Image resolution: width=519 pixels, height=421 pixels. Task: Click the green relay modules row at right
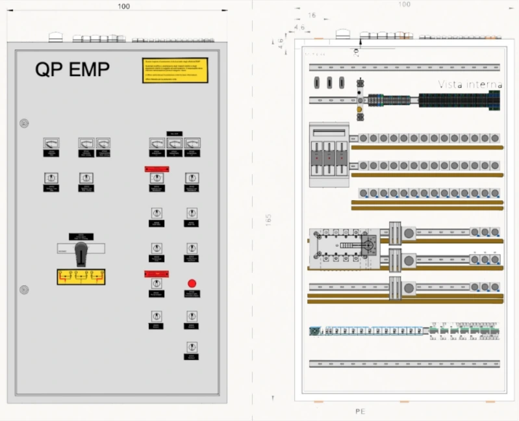(464, 331)
